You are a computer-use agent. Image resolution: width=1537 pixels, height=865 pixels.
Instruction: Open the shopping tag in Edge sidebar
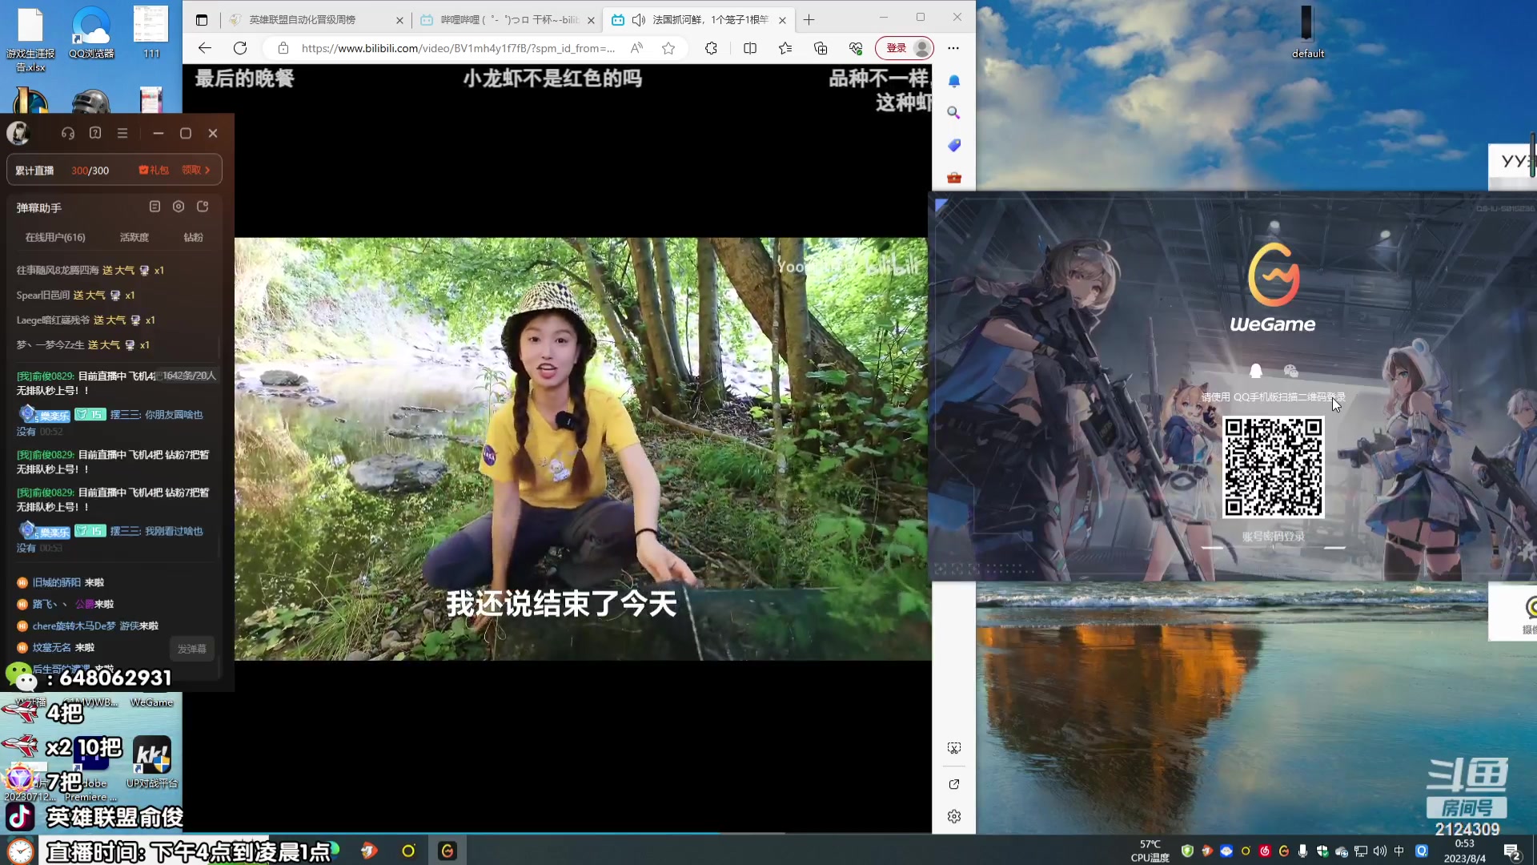pos(953,145)
